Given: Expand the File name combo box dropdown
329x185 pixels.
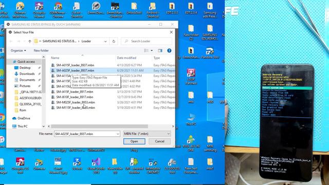Looking at the screenshot, I should [x=118, y=134].
